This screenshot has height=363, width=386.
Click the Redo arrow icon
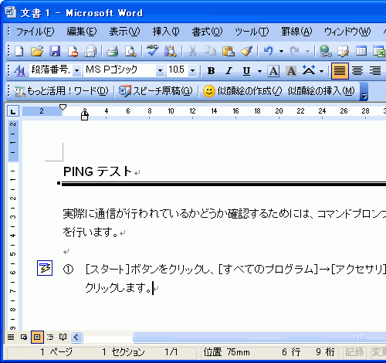click(x=294, y=51)
